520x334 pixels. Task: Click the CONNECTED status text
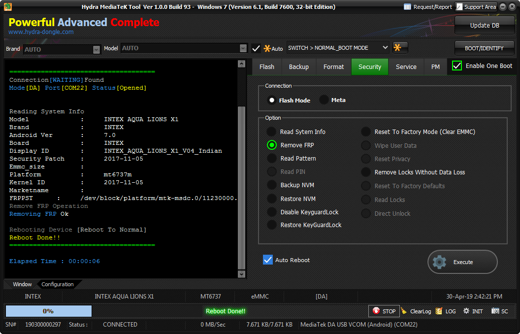coord(120,324)
